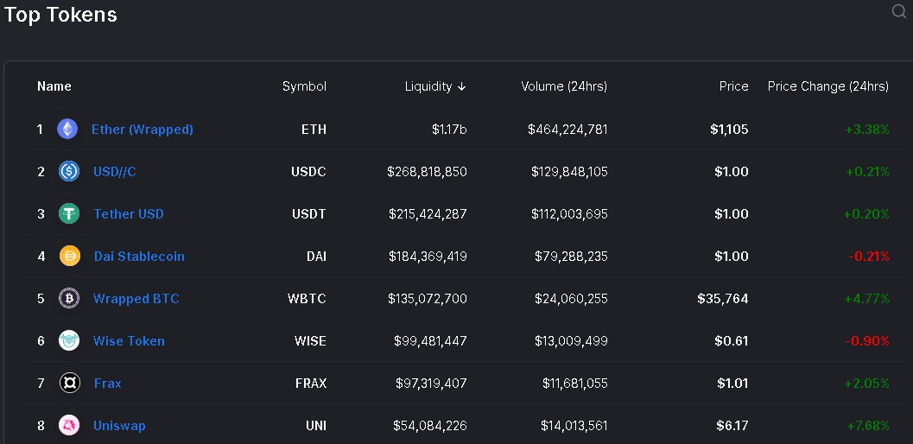This screenshot has height=444, width=913.
Task: Click the Ether (Wrapped) token icon
Action: coord(67,129)
